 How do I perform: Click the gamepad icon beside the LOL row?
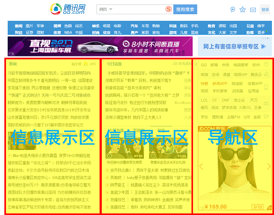(266, 104)
